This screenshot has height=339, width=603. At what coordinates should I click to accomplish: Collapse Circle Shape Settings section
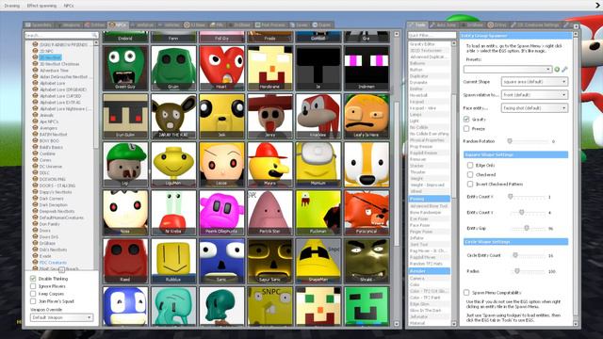pos(515,242)
